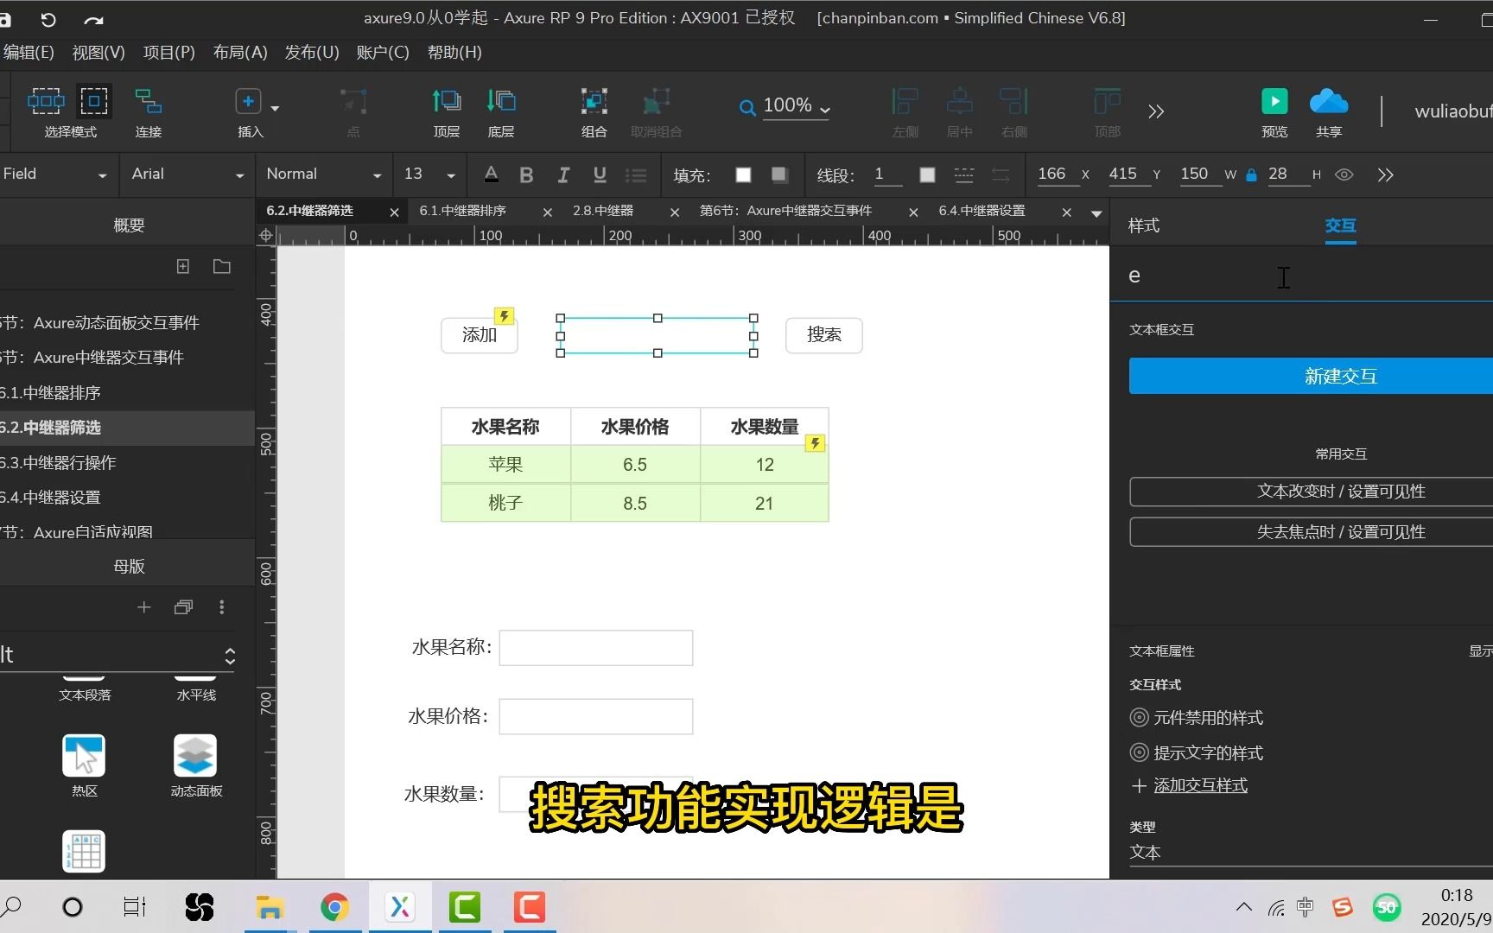Viewport: 1493px width, 933px height.
Task: Open Chrome from the Windows taskbar
Action: click(334, 907)
